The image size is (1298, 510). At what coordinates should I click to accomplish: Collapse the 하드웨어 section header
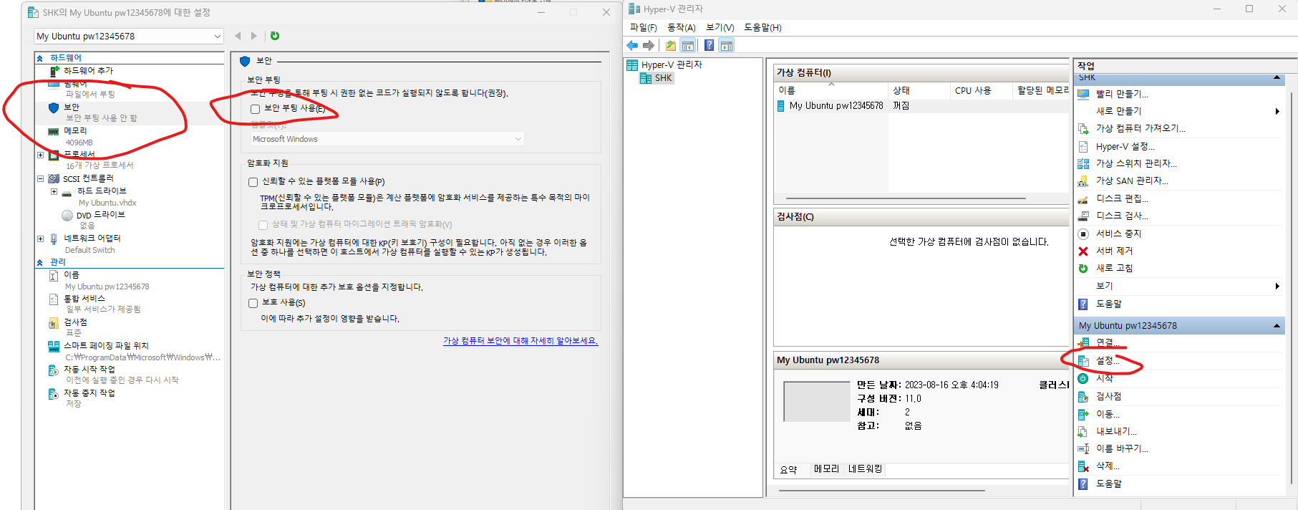40,58
